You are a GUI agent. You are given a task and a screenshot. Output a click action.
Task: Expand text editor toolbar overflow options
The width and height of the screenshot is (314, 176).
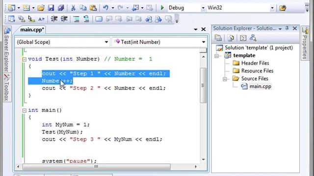[x=177, y=21]
